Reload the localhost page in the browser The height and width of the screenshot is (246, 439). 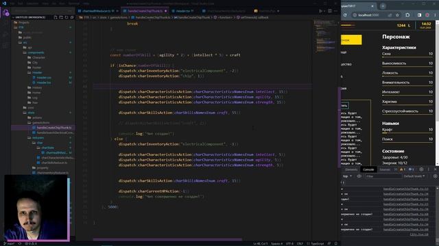[345, 15]
